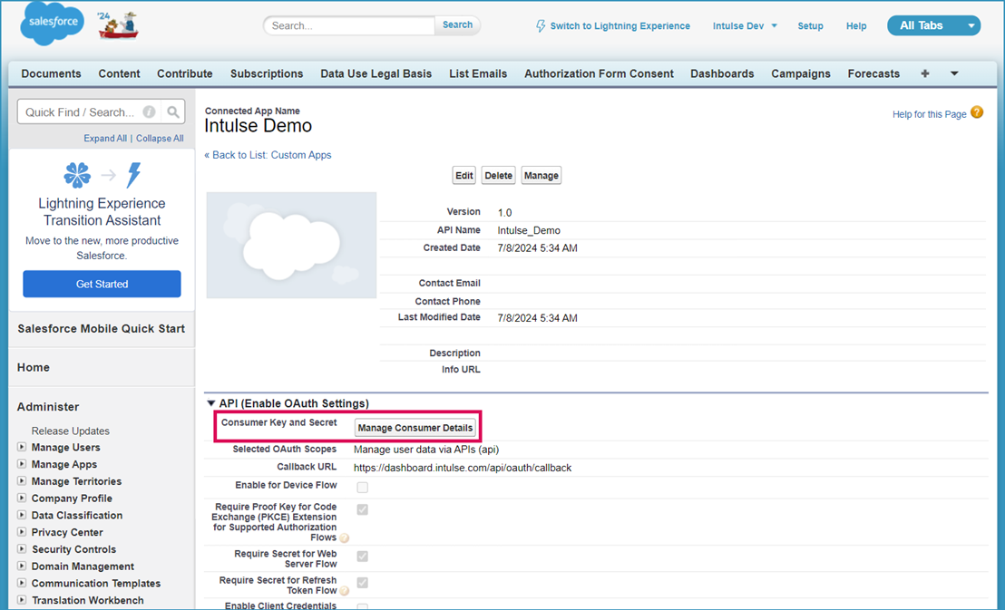
Task: Open the tab bar overflow arrow
Action: point(954,73)
